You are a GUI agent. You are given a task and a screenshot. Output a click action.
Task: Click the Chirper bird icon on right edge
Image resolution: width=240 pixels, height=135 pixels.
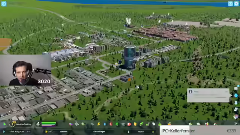(236, 95)
